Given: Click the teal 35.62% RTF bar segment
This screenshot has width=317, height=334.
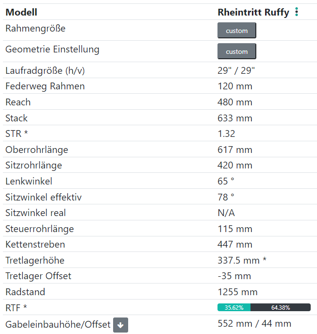Looking at the screenshot, I should (x=234, y=307).
